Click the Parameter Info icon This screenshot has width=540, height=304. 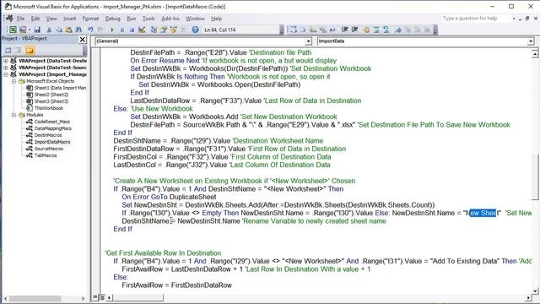click(x=322, y=30)
